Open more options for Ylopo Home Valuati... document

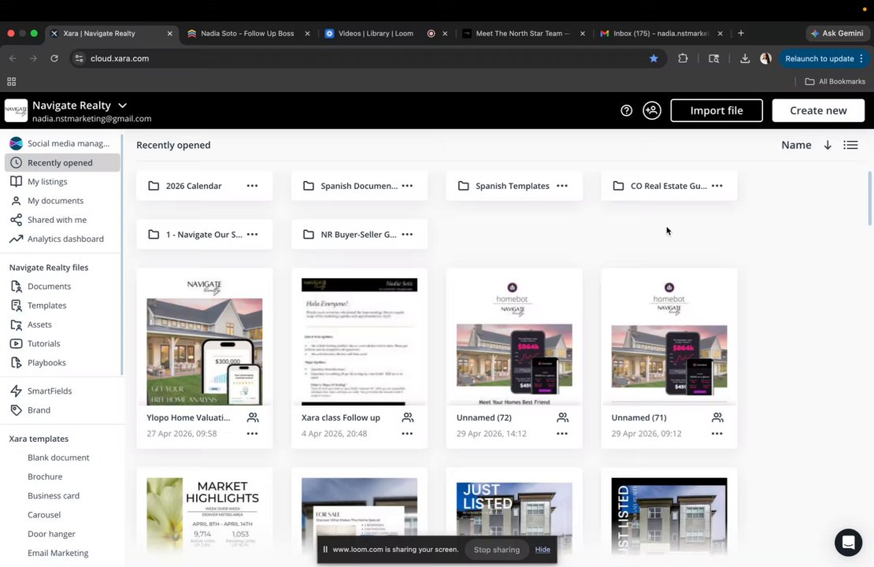253,433
